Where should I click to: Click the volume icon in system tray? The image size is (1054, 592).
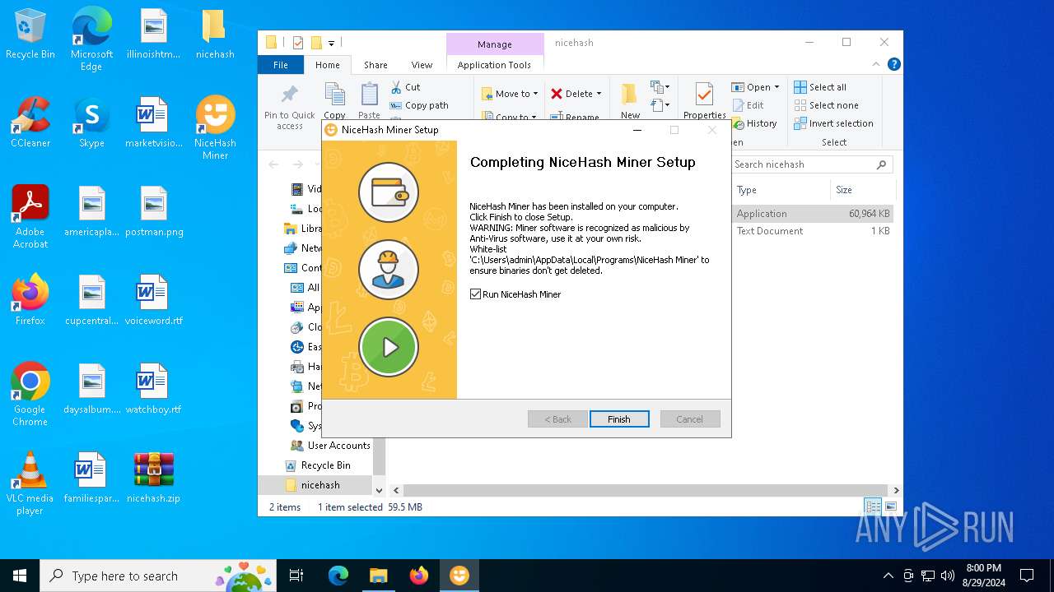[x=948, y=576]
